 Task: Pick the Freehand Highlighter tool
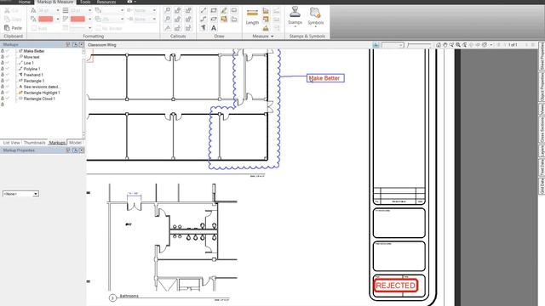pyautogui.click(x=224, y=10)
